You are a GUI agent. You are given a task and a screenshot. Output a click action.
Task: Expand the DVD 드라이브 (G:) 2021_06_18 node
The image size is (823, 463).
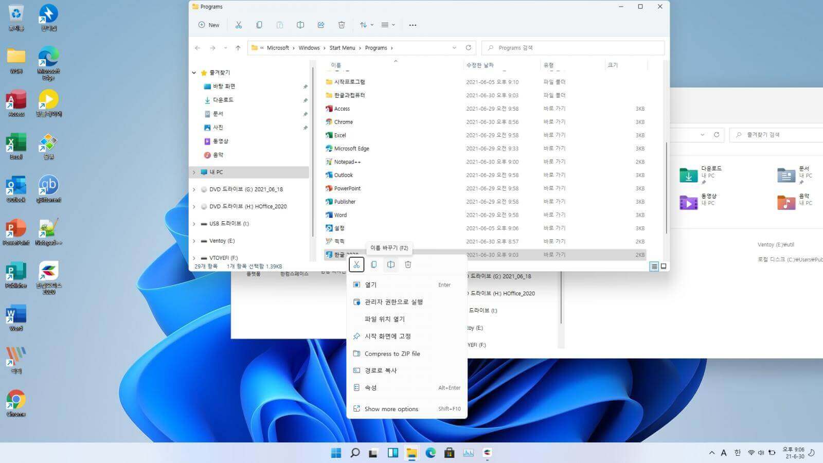coord(194,189)
